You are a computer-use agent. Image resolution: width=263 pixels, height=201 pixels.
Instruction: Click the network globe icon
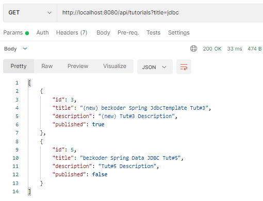[x=193, y=48]
